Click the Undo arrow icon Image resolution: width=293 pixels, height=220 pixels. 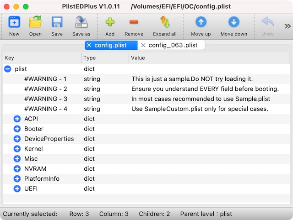(x=267, y=21)
